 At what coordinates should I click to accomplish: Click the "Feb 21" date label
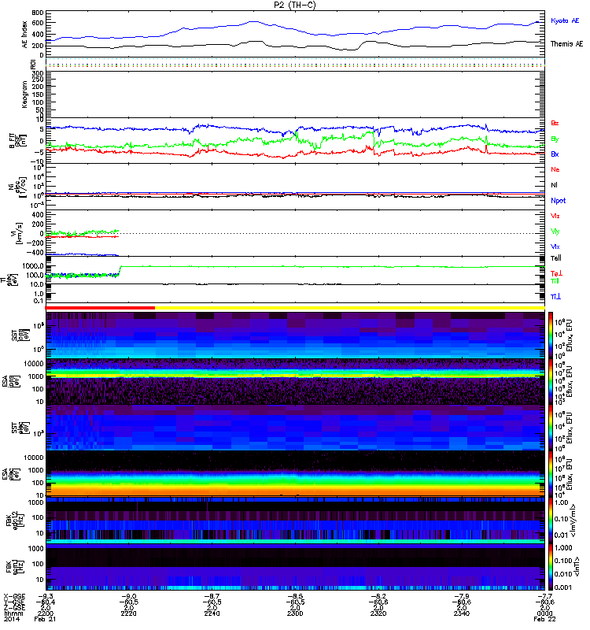(x=45, y=619)
